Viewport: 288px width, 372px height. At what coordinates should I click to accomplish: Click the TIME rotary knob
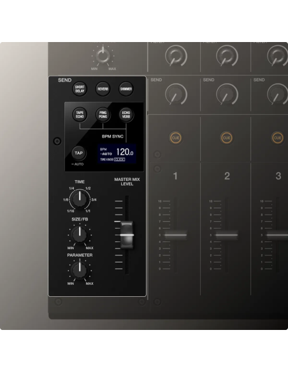(x=80, y=199)
